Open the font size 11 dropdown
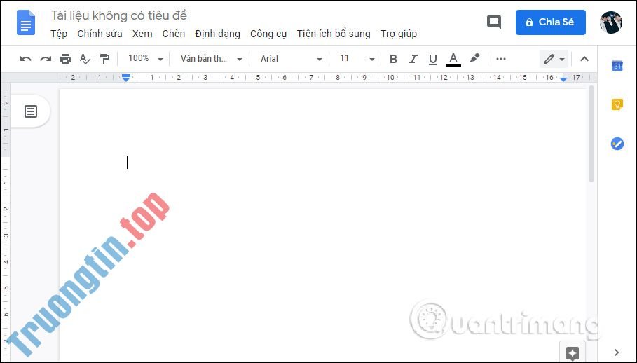The height and width of the screenshot is (363, 637). click(357, 59)
